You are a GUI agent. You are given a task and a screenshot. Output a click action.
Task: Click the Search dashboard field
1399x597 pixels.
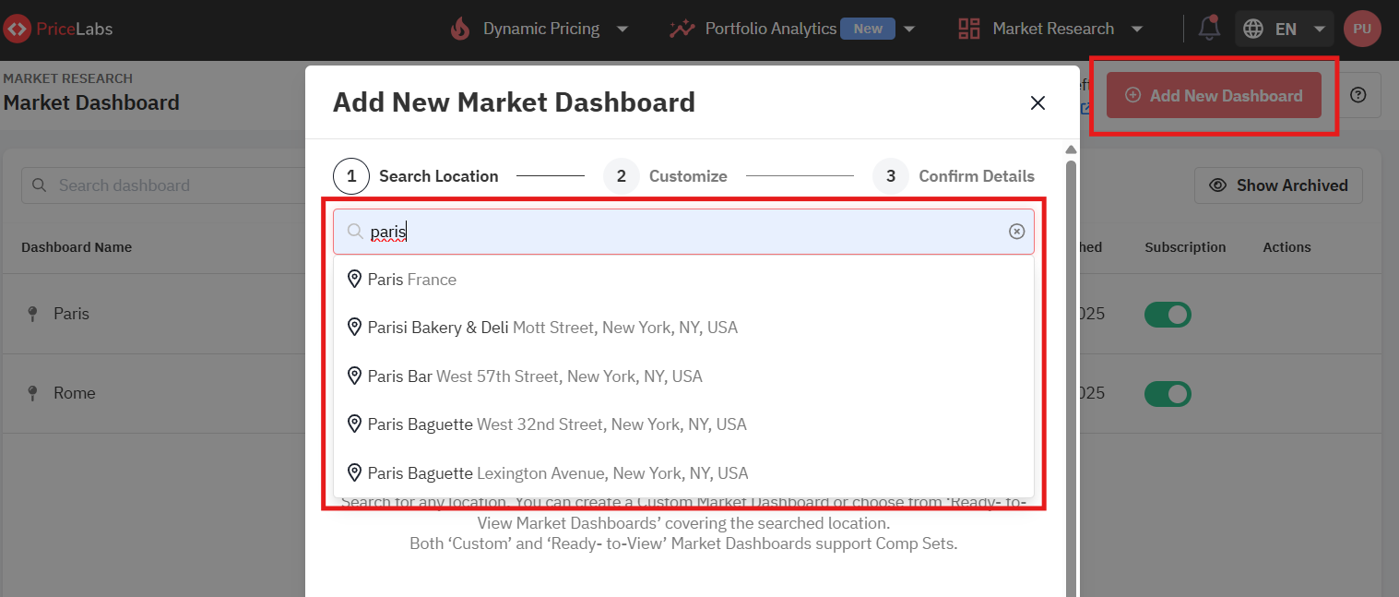pyautogui.click(x=163, y=185)
